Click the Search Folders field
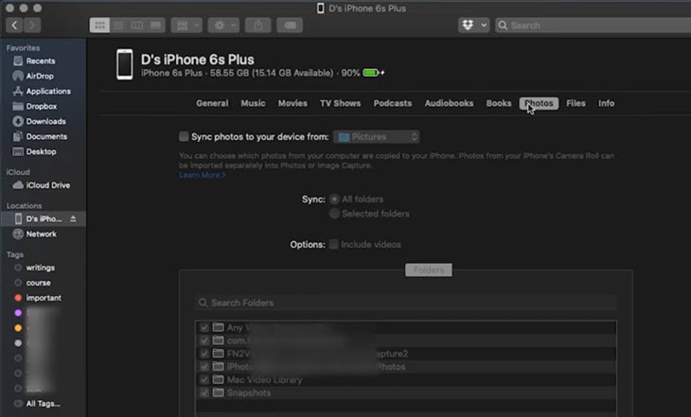 click(x=406, y=303)
